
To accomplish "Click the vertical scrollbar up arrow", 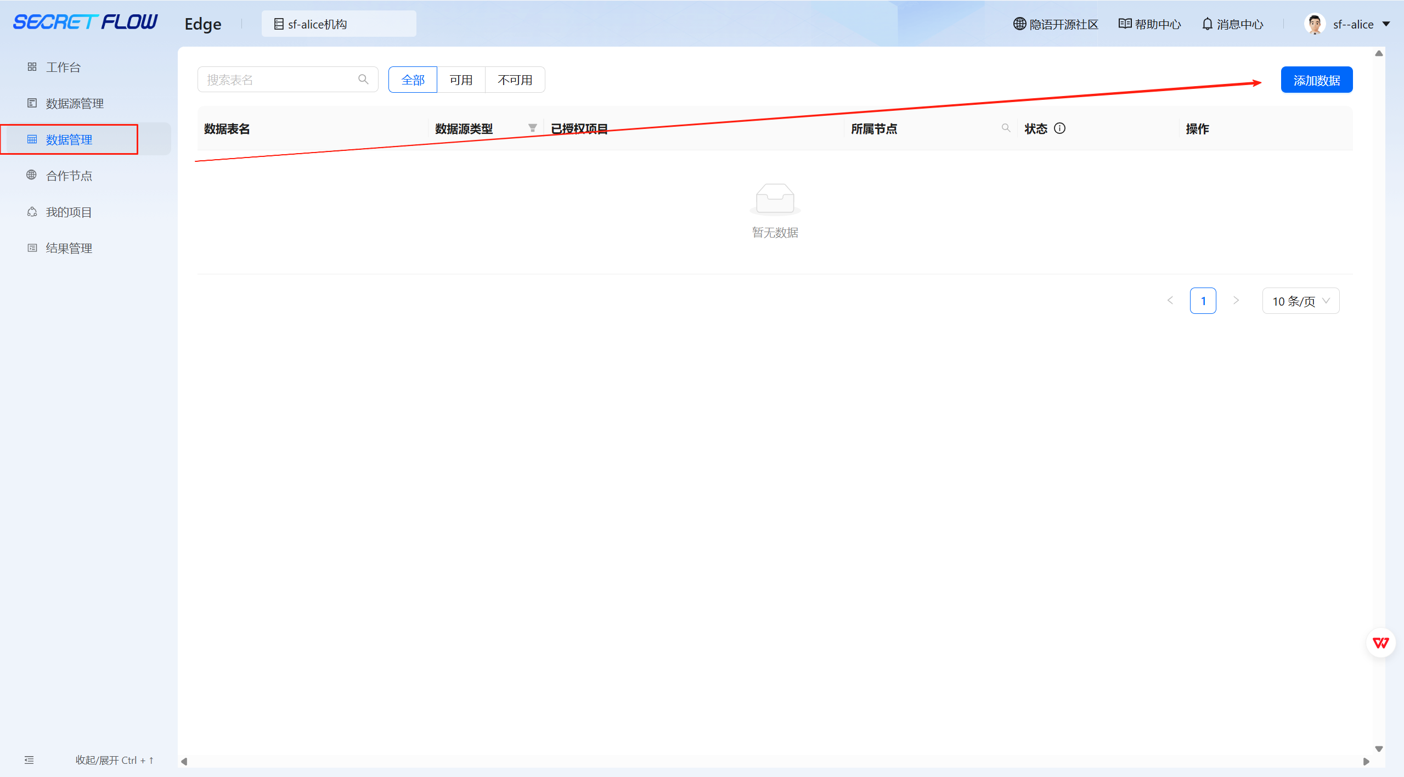I will click(1379, 53).
